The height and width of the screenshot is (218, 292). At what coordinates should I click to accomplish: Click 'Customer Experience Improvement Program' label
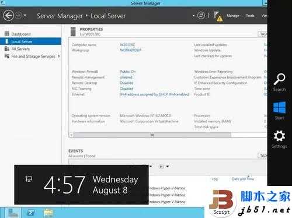[228, 77]
